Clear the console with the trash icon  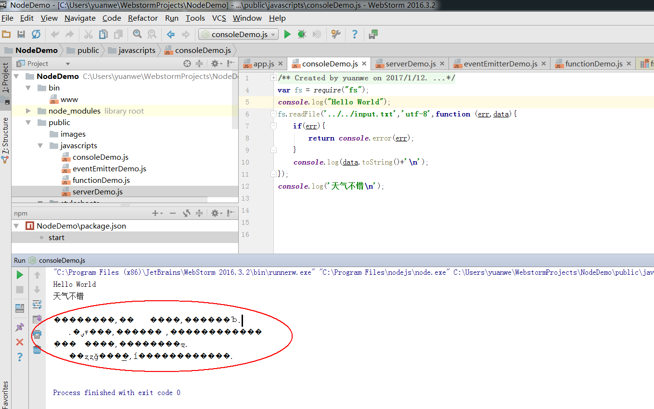click(37, 349)
